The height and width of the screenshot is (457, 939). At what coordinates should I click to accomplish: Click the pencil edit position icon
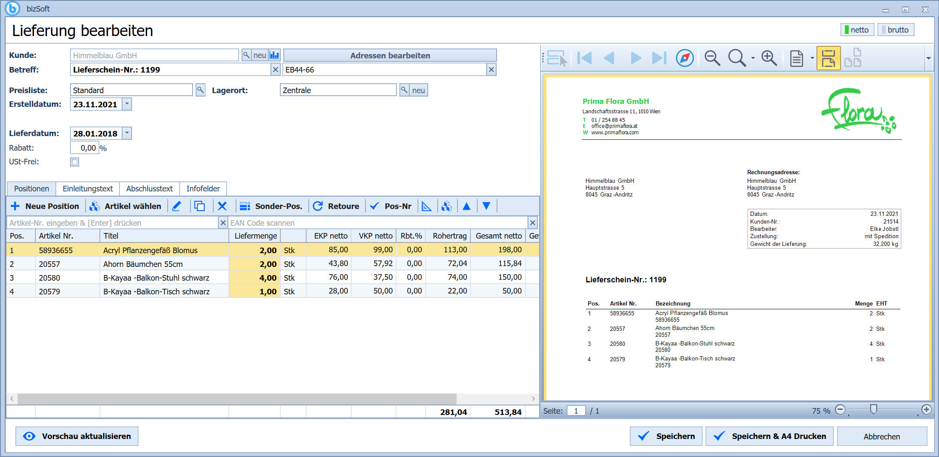coord(177,206)
